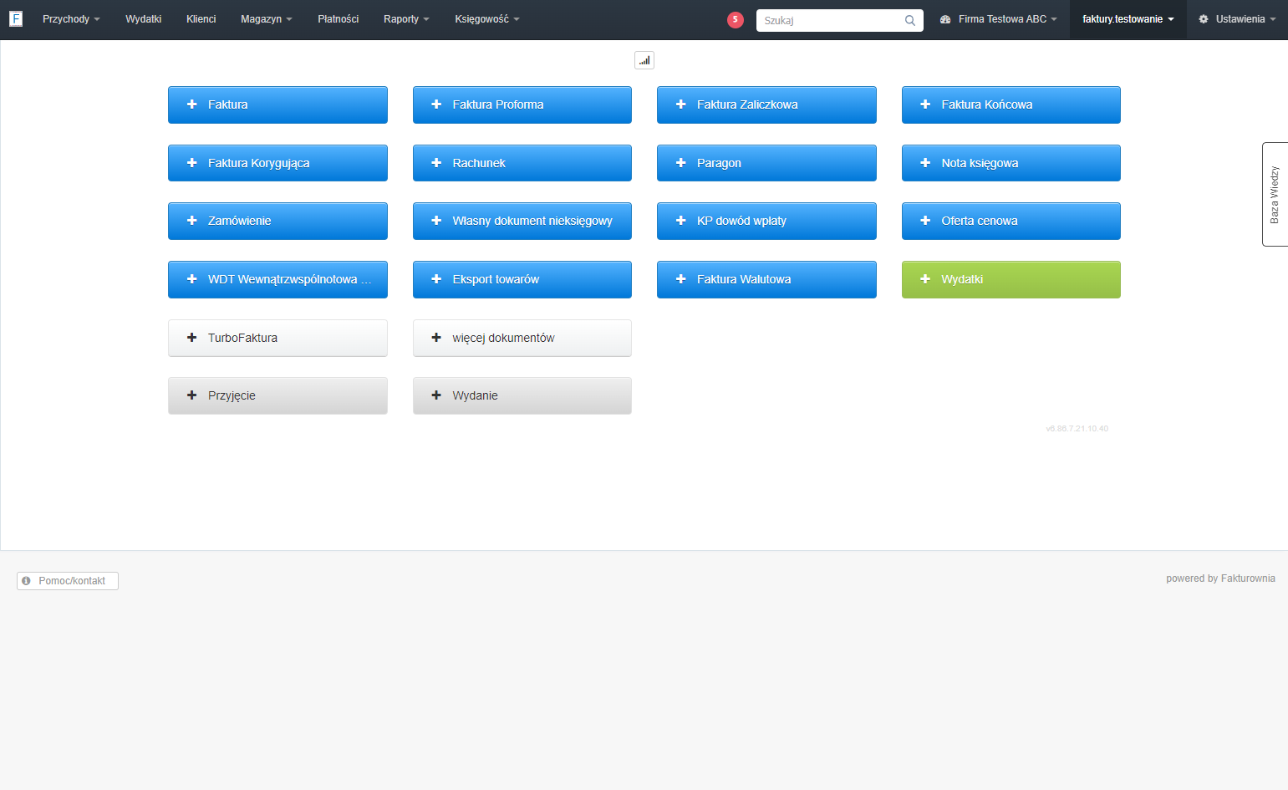This screenshot has width=1288, height=790.
Task: Create Eksport towarów document
Action: 522,279
